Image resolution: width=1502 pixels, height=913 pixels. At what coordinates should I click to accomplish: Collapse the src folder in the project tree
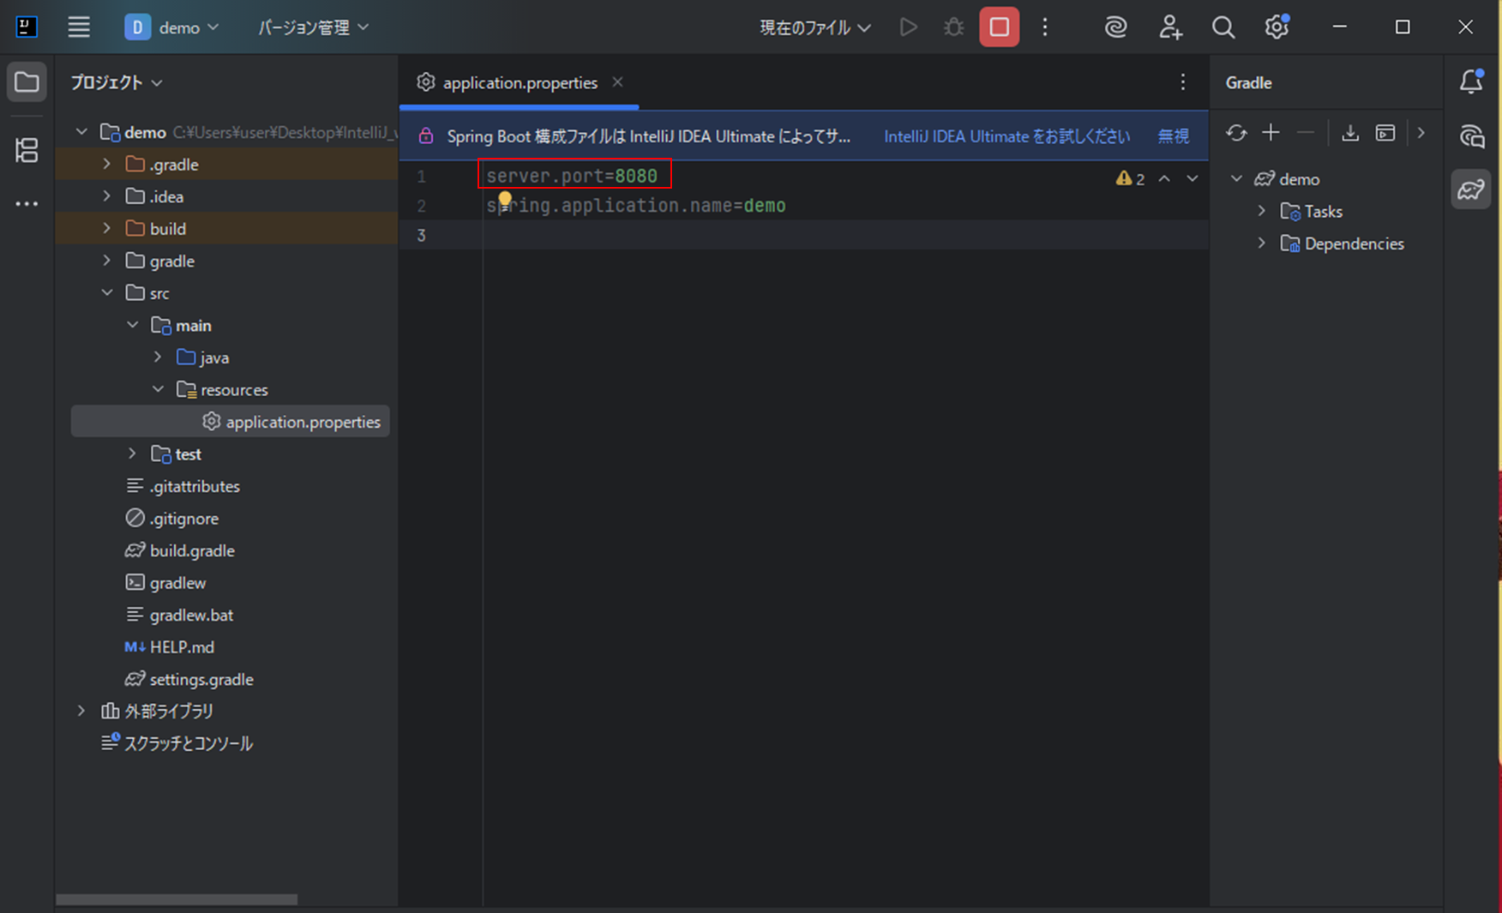107,292
